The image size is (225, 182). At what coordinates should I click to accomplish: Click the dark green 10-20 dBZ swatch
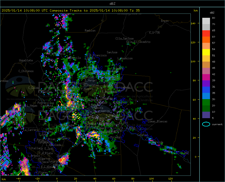coord(206,109)
